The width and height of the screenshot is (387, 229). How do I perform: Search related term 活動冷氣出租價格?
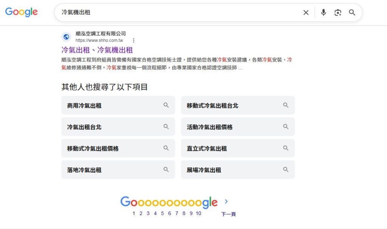238,127
